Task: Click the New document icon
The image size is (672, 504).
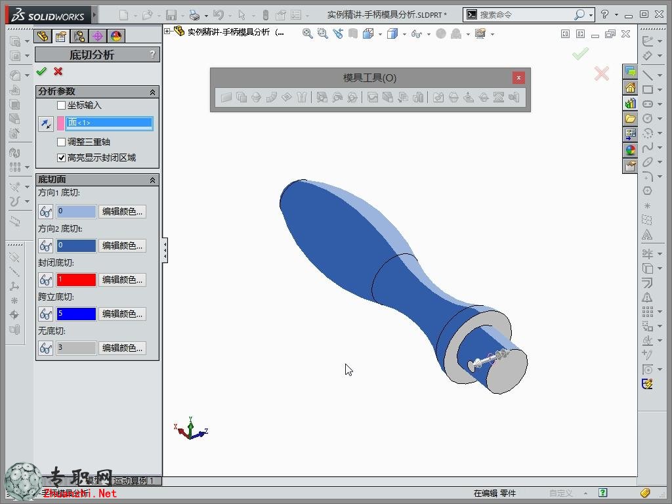Action: coord(124,15)
